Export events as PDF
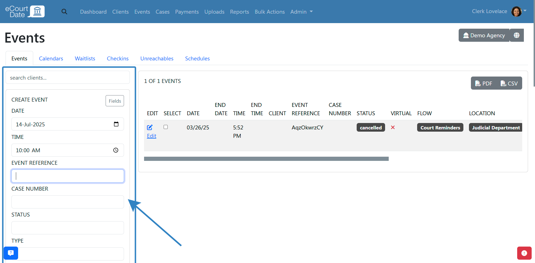 (x=484, y=83)
